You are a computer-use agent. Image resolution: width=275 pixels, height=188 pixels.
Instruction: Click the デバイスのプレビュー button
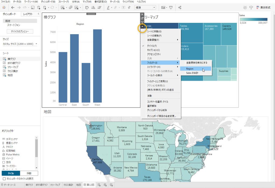pyautogui.click(x=20, y=31)
